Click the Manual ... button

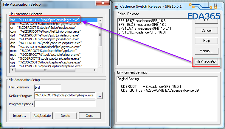pos(207,51)
